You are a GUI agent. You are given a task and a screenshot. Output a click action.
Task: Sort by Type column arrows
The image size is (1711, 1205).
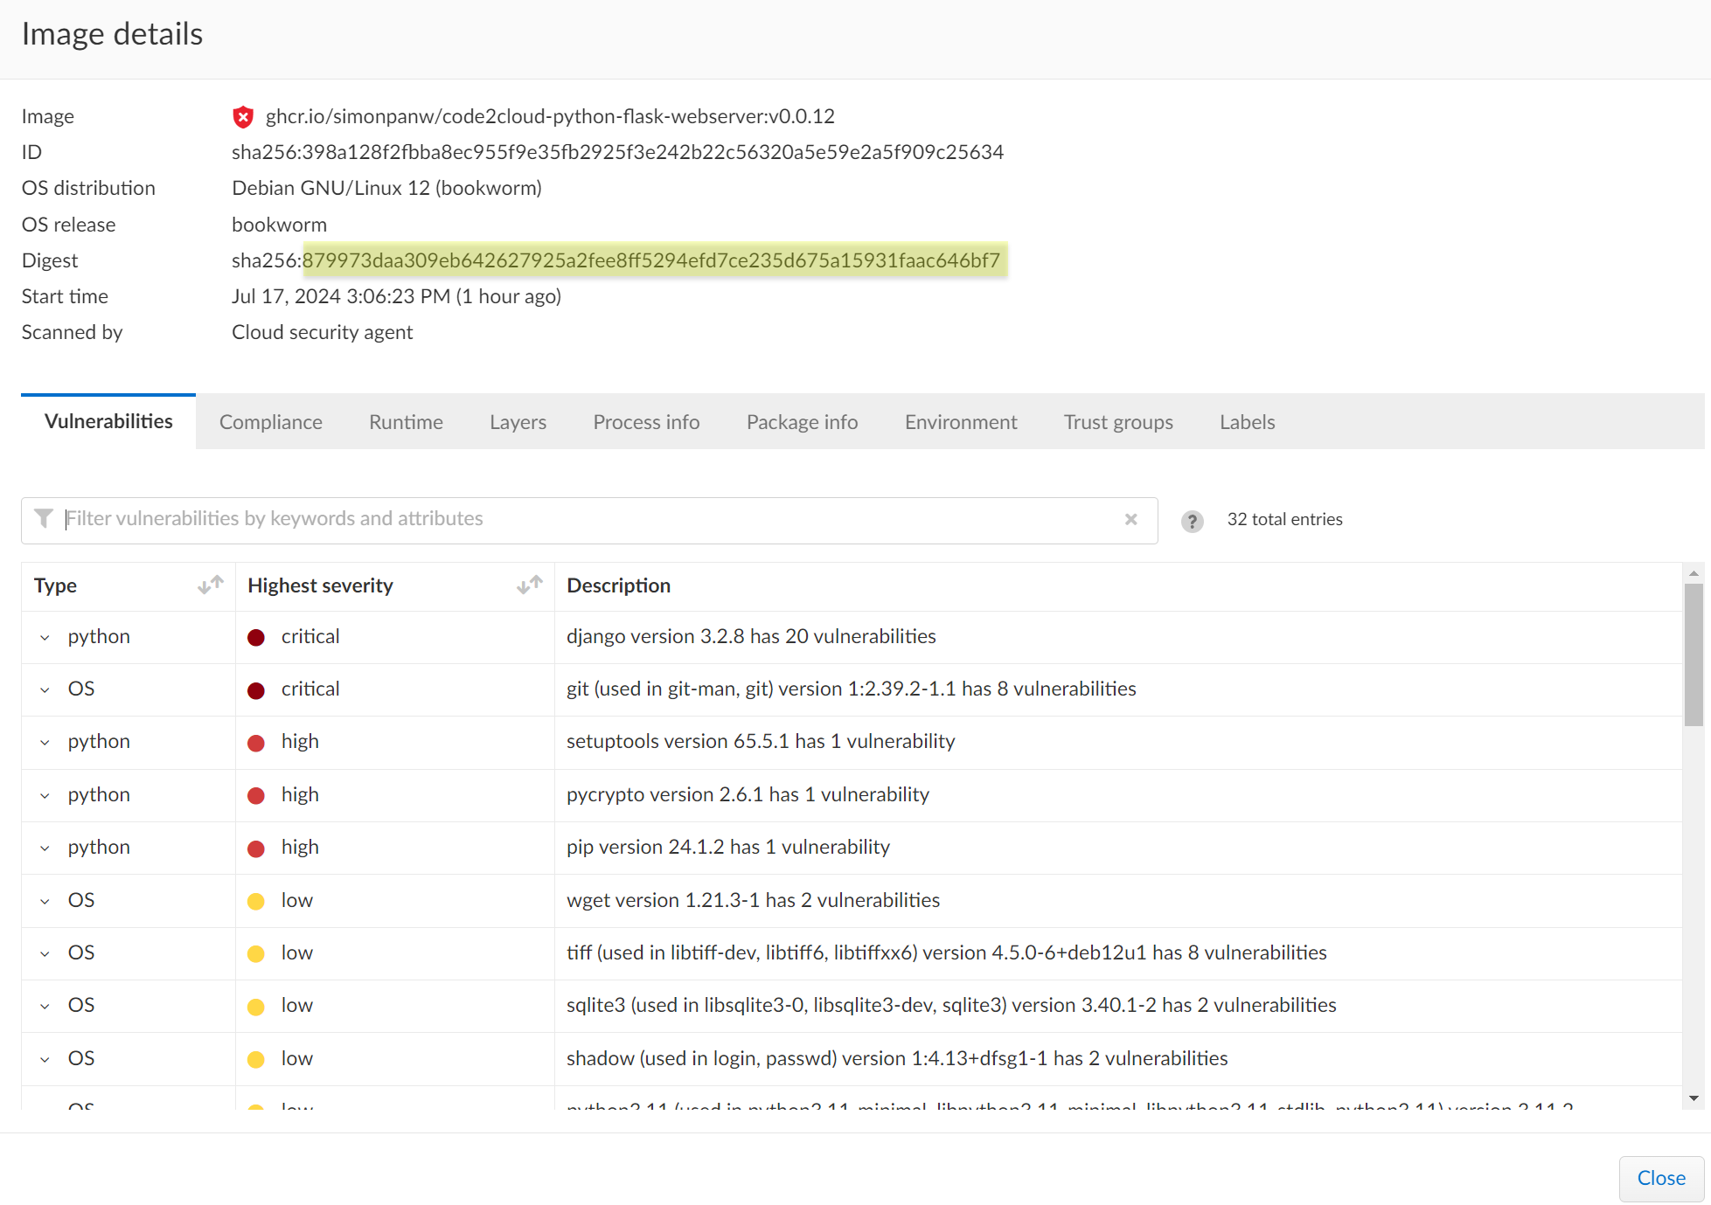pos(211,585)
